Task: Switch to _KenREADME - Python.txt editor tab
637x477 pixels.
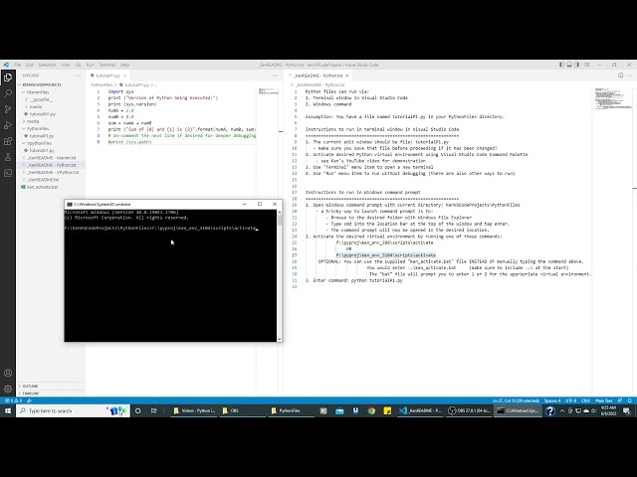Action: click(x=318, y=76)
